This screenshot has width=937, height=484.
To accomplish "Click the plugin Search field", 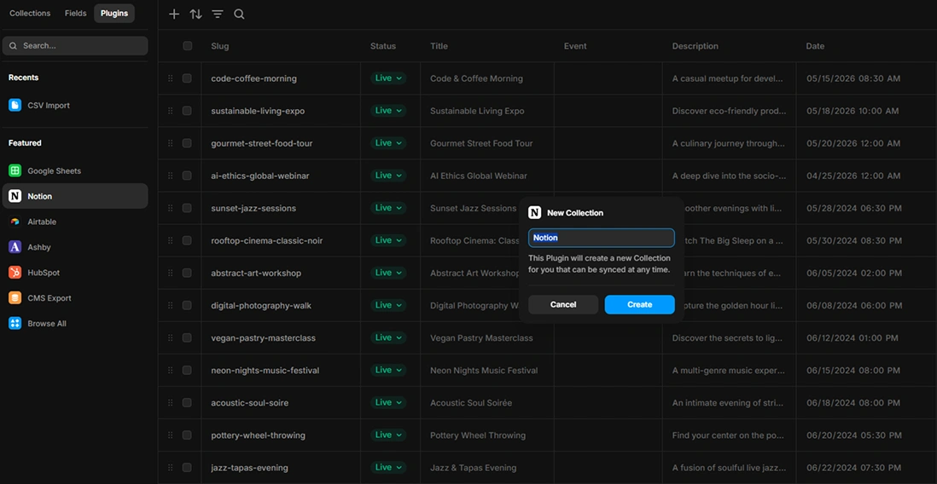I will 75,45.
